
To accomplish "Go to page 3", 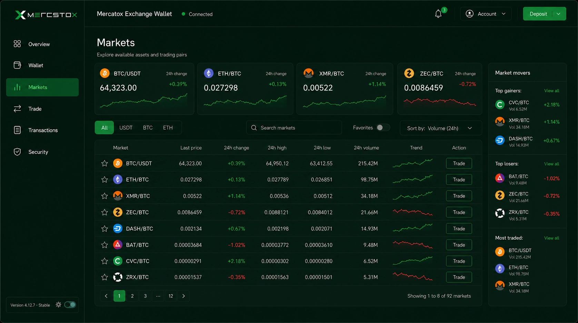I will 145,296.
